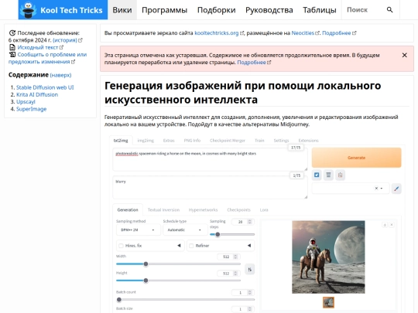418x313 pixels.
Task: Jump to Upscayl section
Action: pos(26,102)
